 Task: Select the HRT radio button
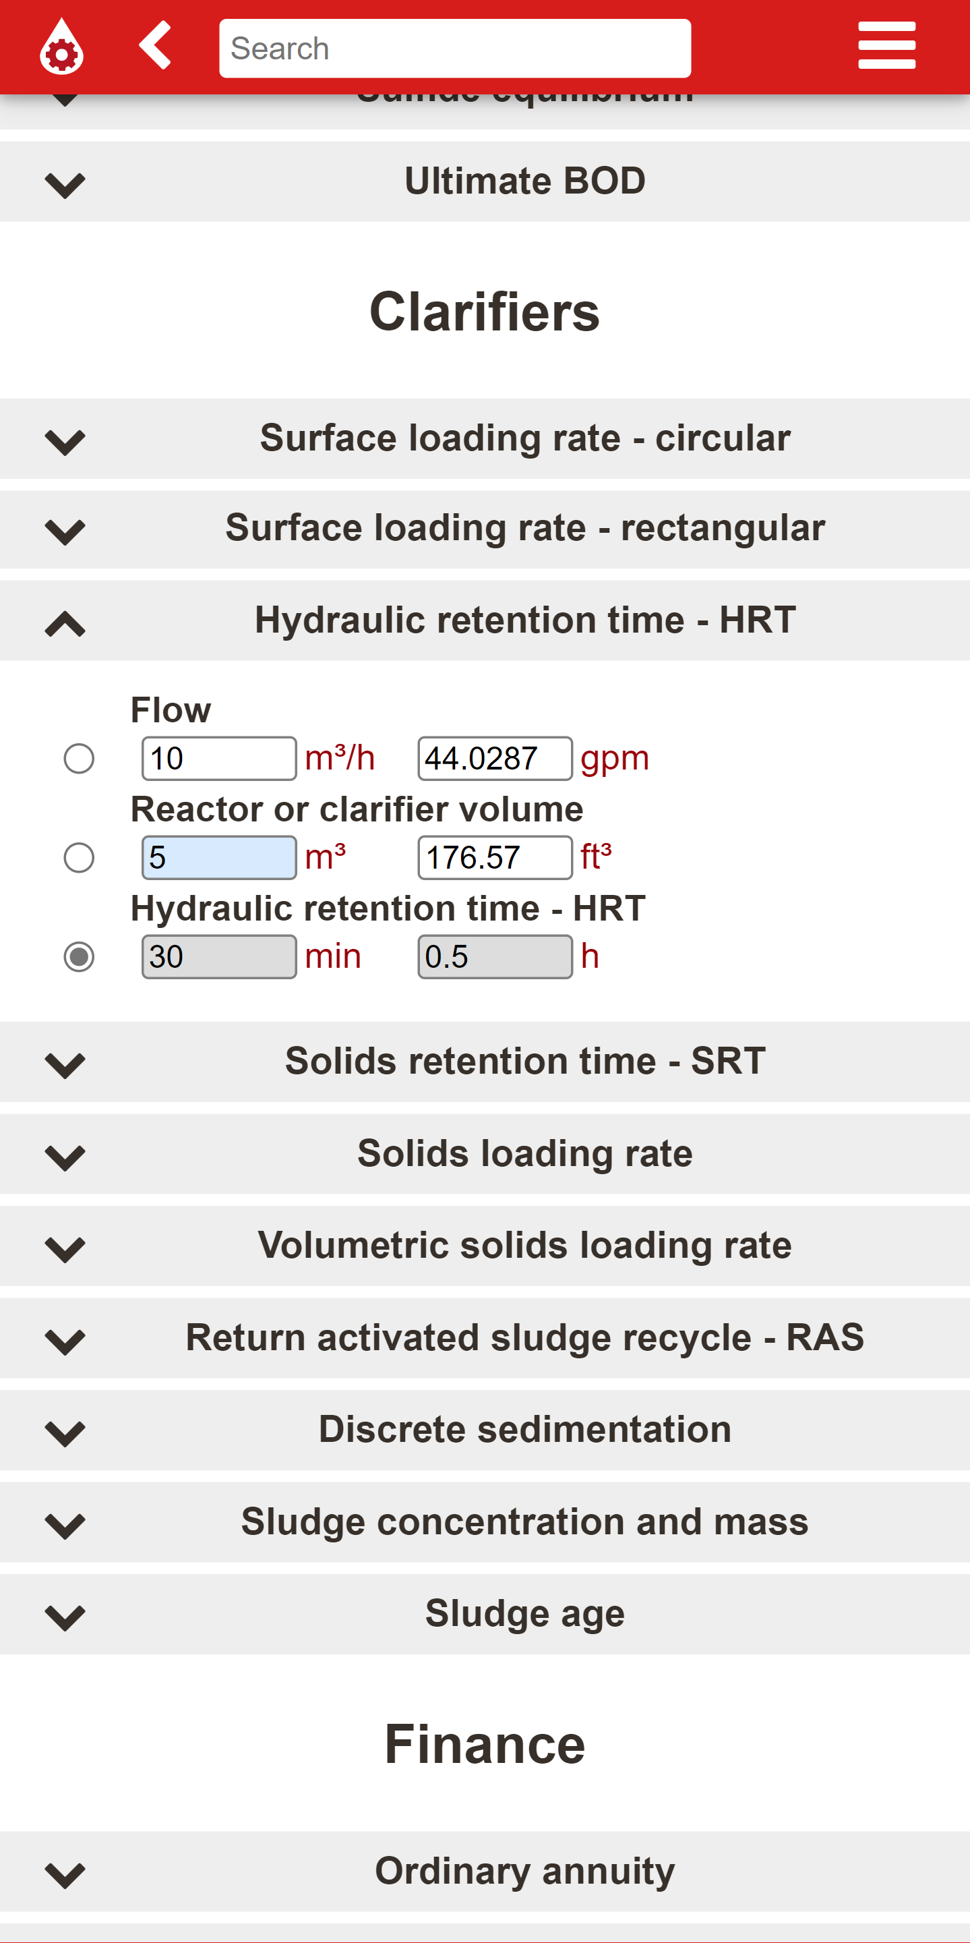(79, 956)
